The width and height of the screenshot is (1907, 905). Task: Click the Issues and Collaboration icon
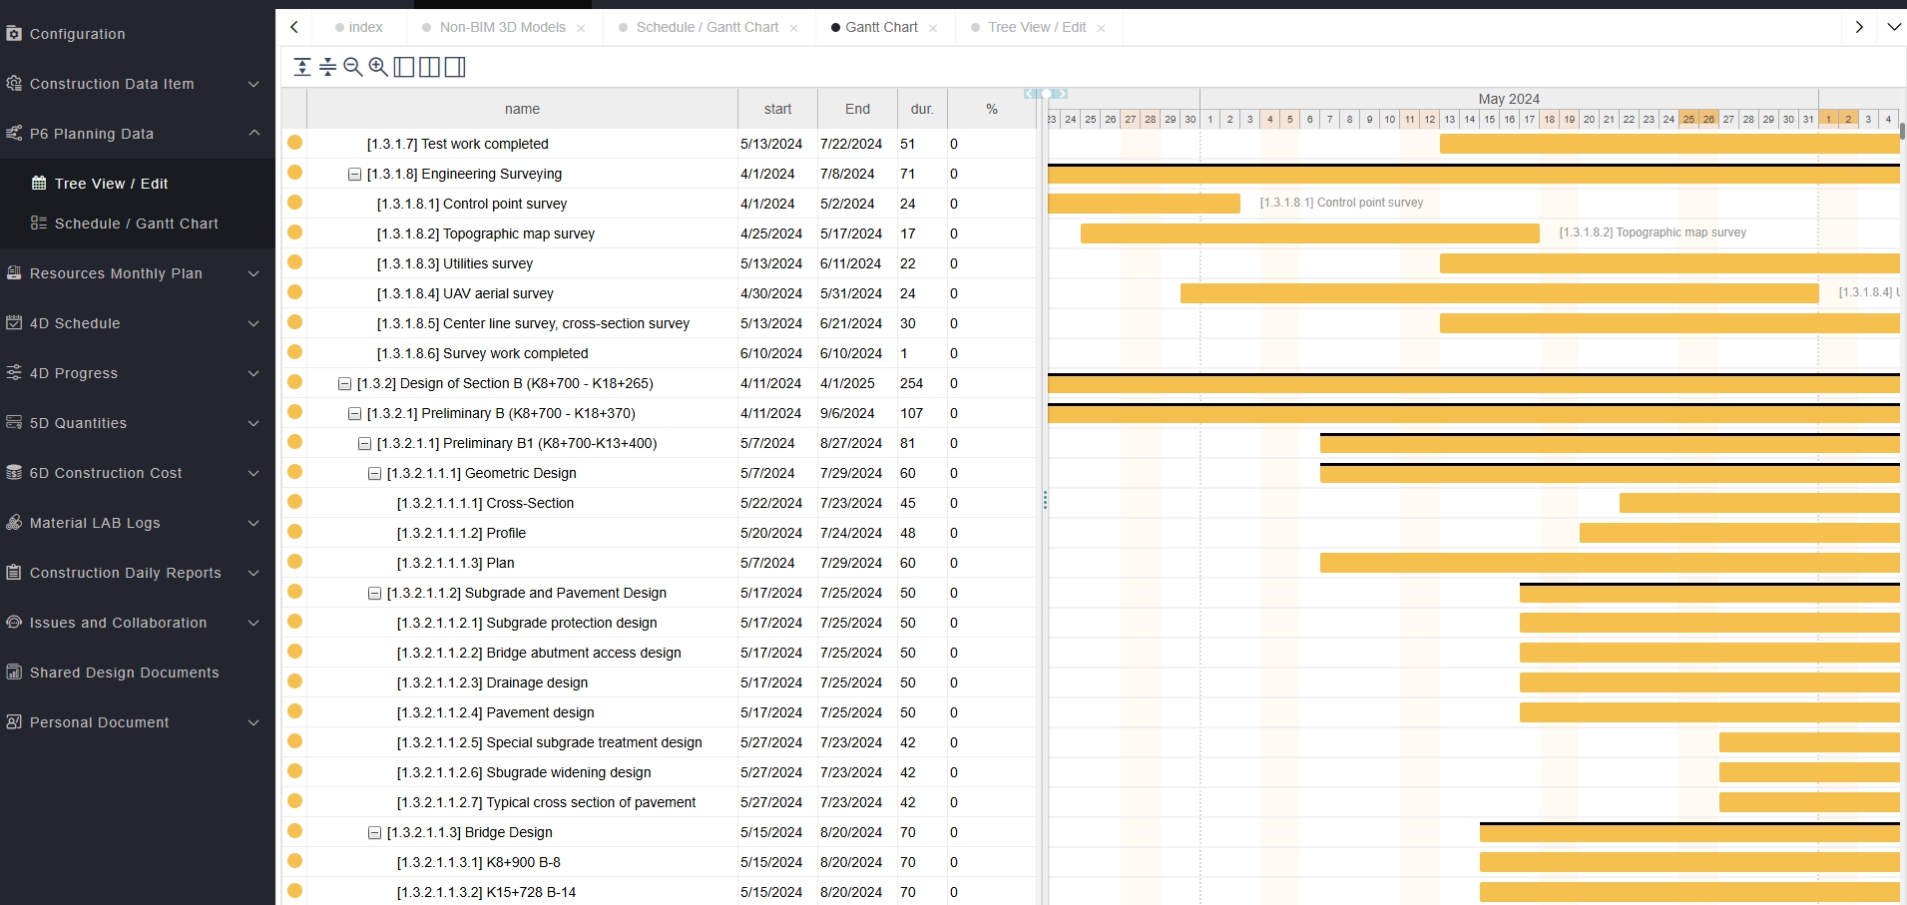[x=14, y=622]
